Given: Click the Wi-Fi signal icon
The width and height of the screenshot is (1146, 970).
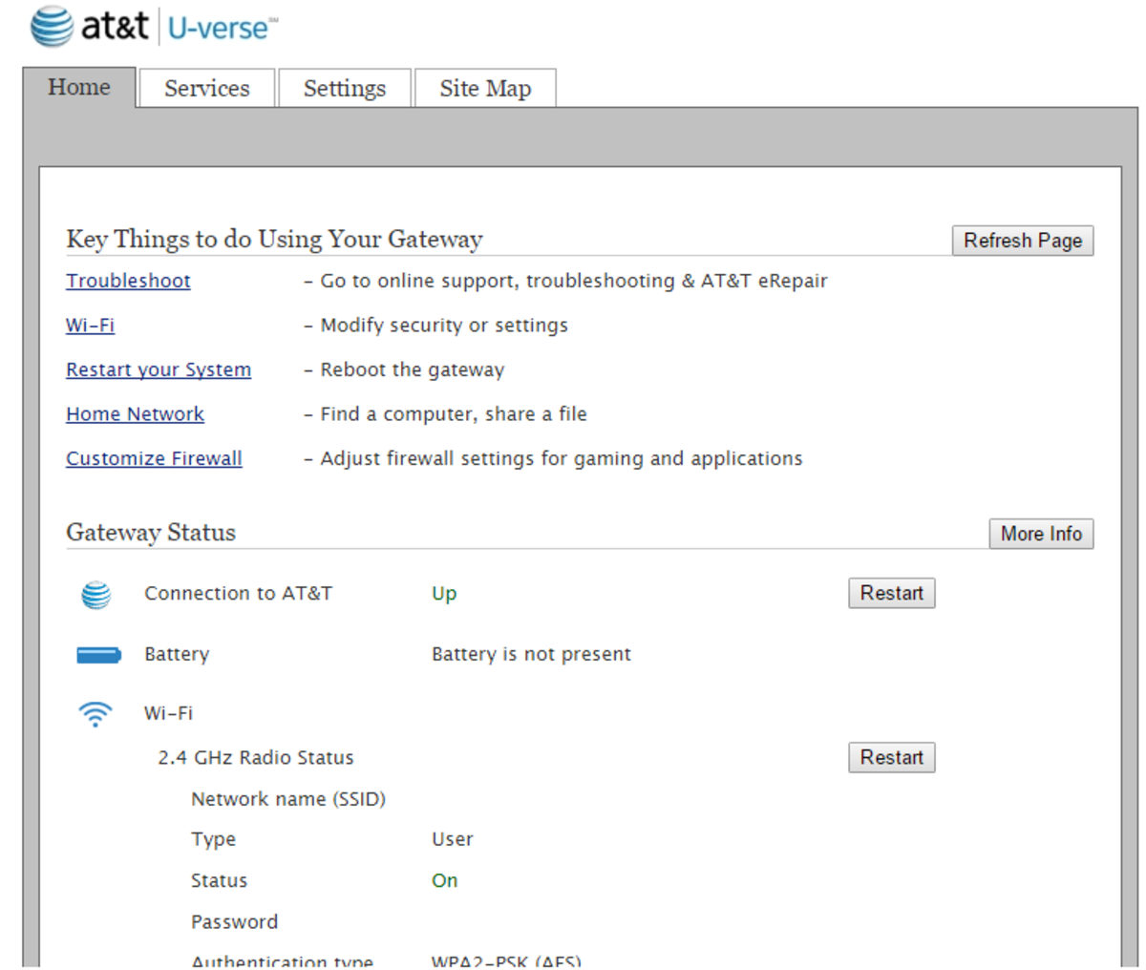Looking at the screenshot, I should coord(95,713).
